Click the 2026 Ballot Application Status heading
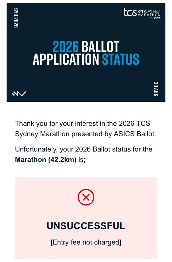The height and width of the screenshot is (262, 172). pos(86,53)
